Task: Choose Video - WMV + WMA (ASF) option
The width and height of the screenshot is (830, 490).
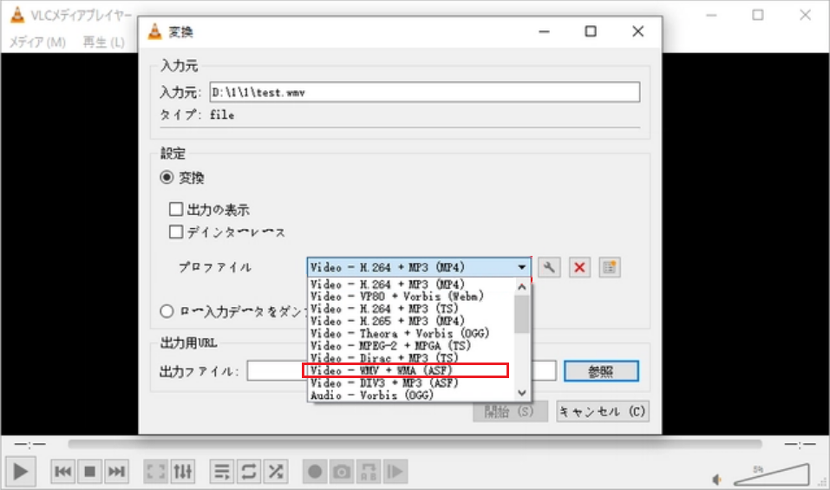Action: pos(410,370)
